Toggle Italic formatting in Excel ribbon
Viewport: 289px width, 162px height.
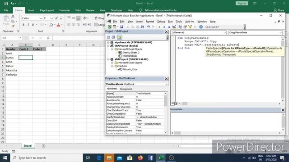pos(28,25)
